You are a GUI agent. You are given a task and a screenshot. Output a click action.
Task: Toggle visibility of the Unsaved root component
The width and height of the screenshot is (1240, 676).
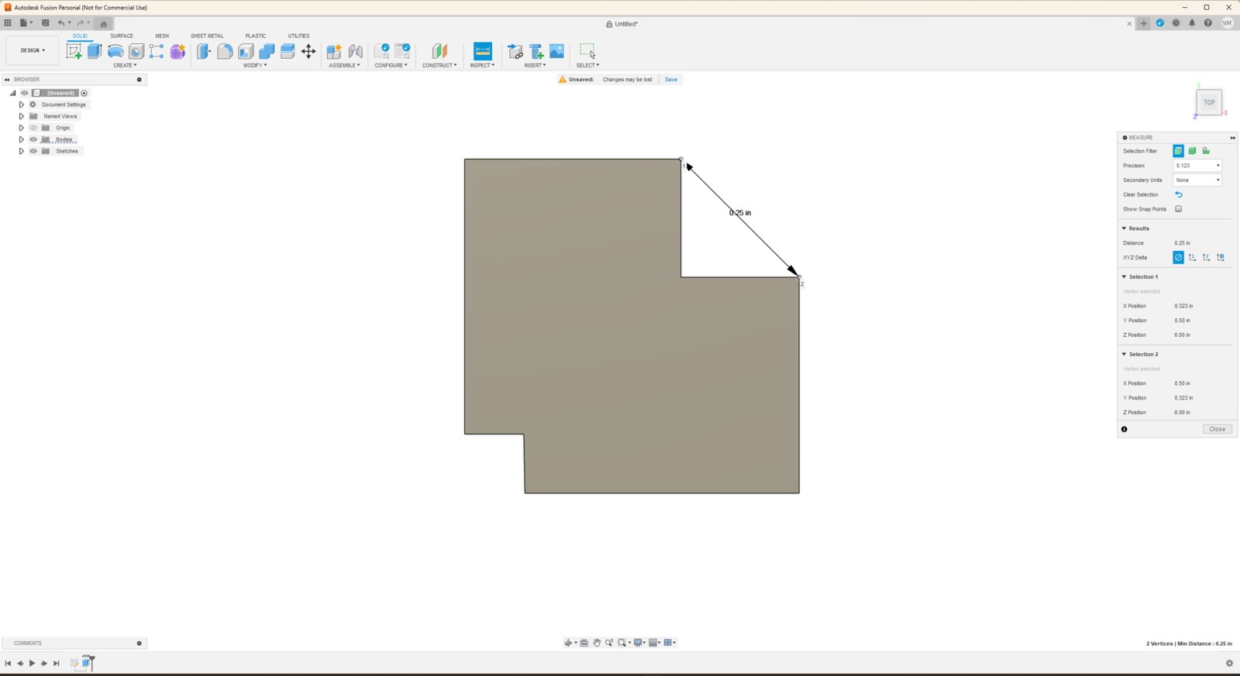tap(25, 93)
